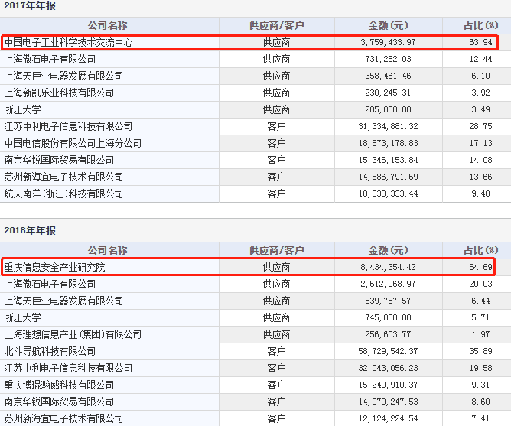Click amount cell 3,759,433.97
The height and width of the screenshot is (426, 511).
tap(389, 42)
